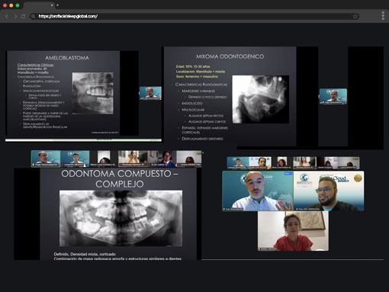
Task: Click the ameloblastoma jaw radiograph image
Action: 92,93
